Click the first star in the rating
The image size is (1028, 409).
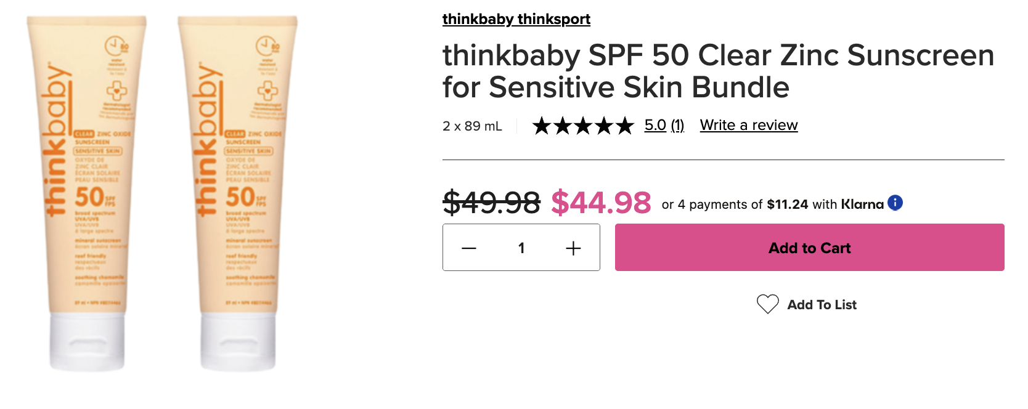(x=542, y=126)
